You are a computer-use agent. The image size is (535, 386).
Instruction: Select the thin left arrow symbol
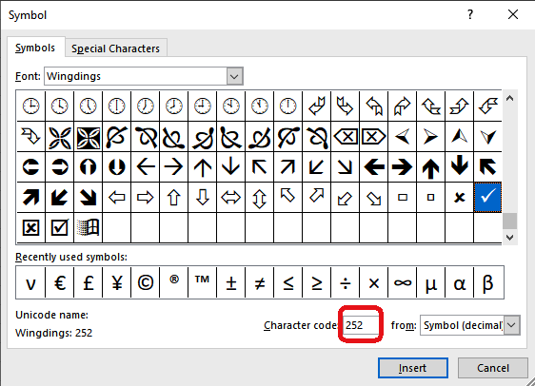click(x=146, y=167)
